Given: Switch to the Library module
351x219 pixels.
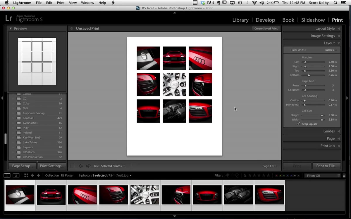Looking at the screenshot, I should coord(240,20).
